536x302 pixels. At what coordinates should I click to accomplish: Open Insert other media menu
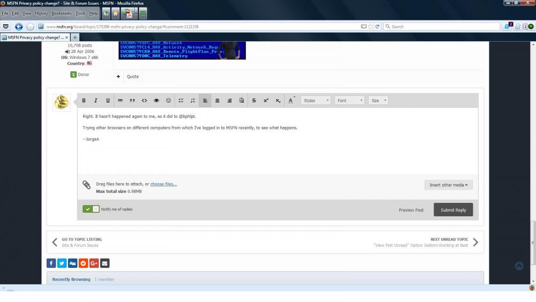click(x=448, y=185)
